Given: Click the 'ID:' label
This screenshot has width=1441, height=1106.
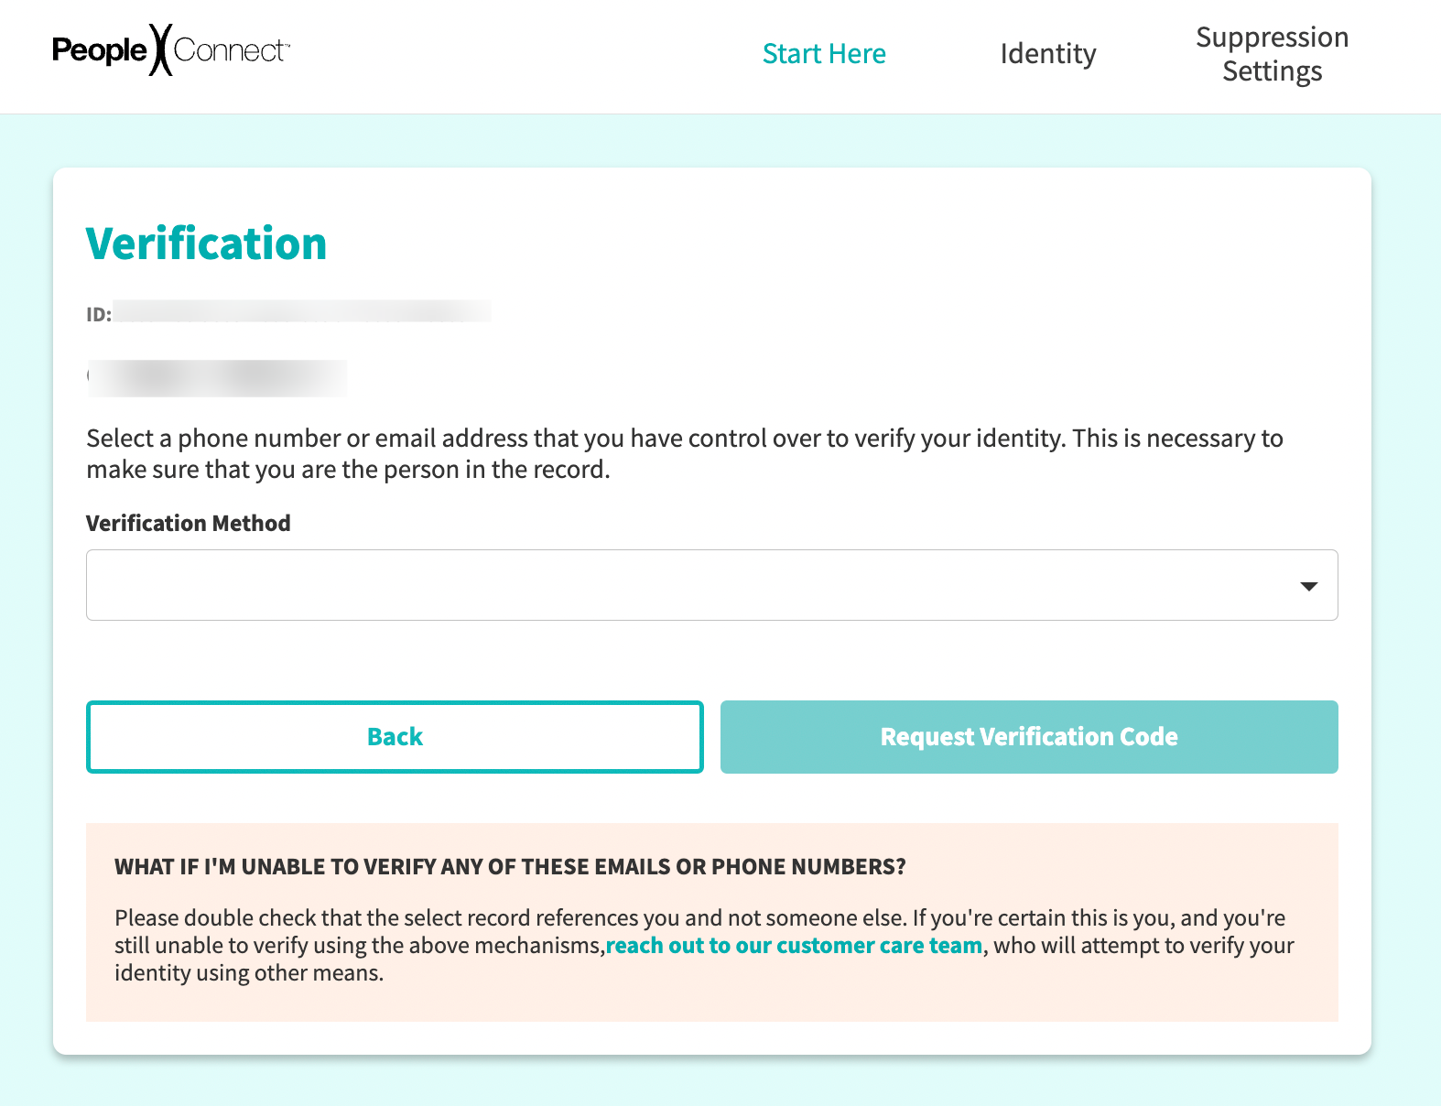Looking at the screenshot, I should tap(98, 315).
